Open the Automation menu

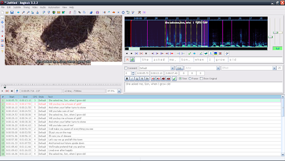pos(54,7)
